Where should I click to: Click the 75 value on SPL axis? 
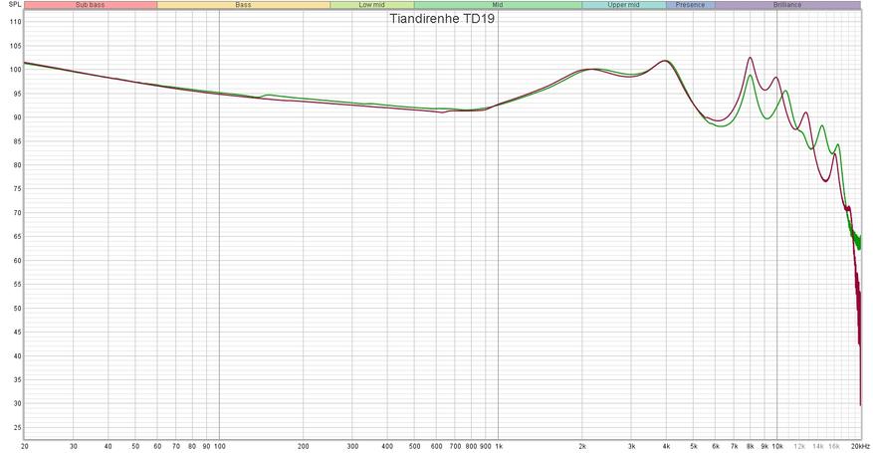point(17,189)
